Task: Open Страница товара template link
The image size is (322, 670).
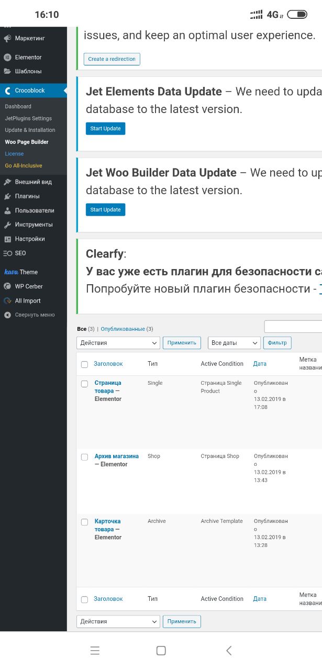Action: [108, 387]
